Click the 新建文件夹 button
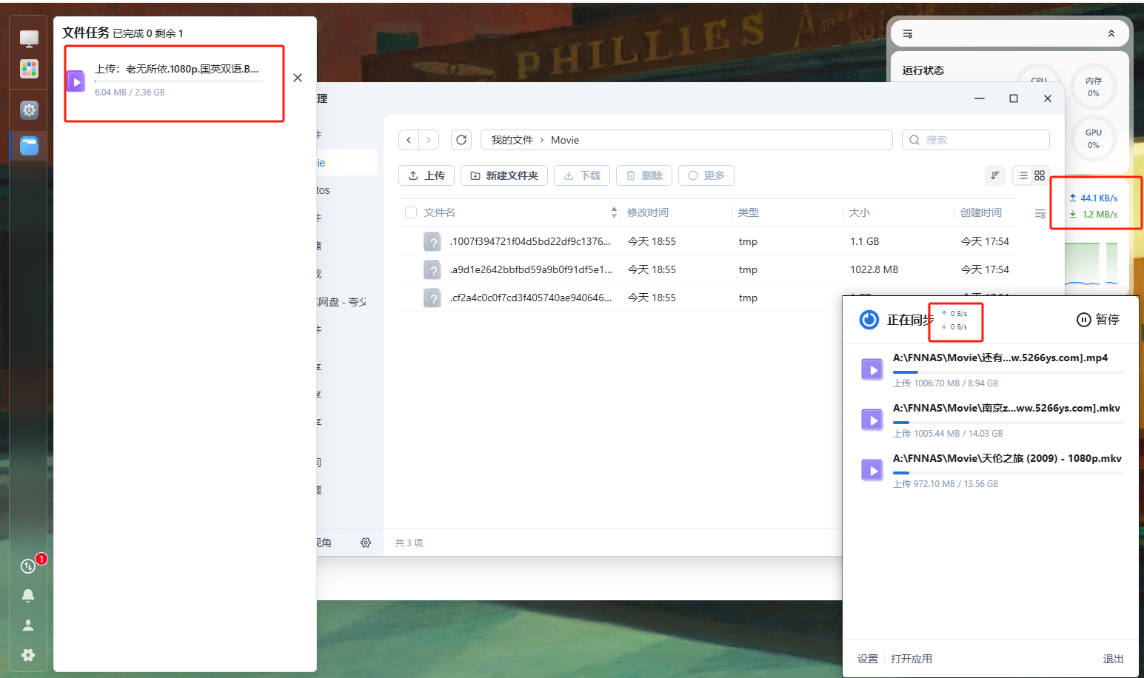 click(504, 175)
